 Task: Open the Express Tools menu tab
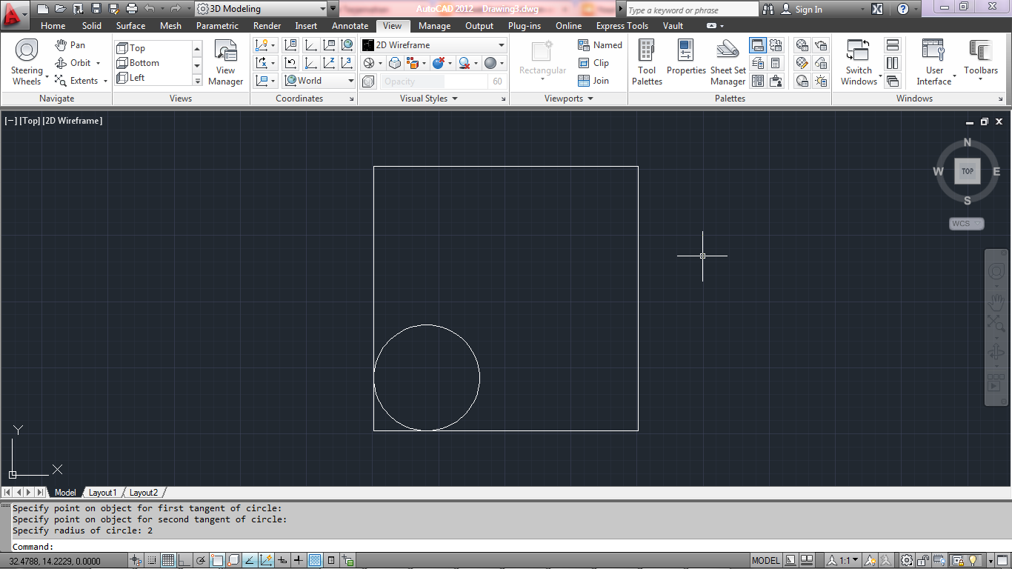pyautogui.click(x=622, y=25)
